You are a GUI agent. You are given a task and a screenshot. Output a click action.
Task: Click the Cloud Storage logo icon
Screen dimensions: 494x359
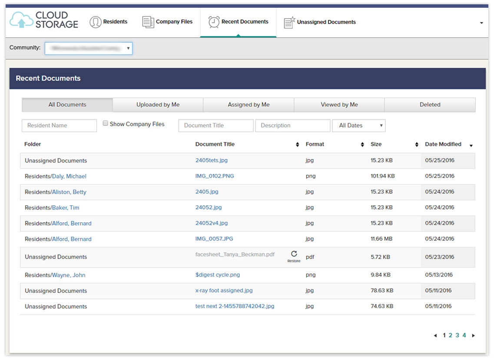click(21, 20)
